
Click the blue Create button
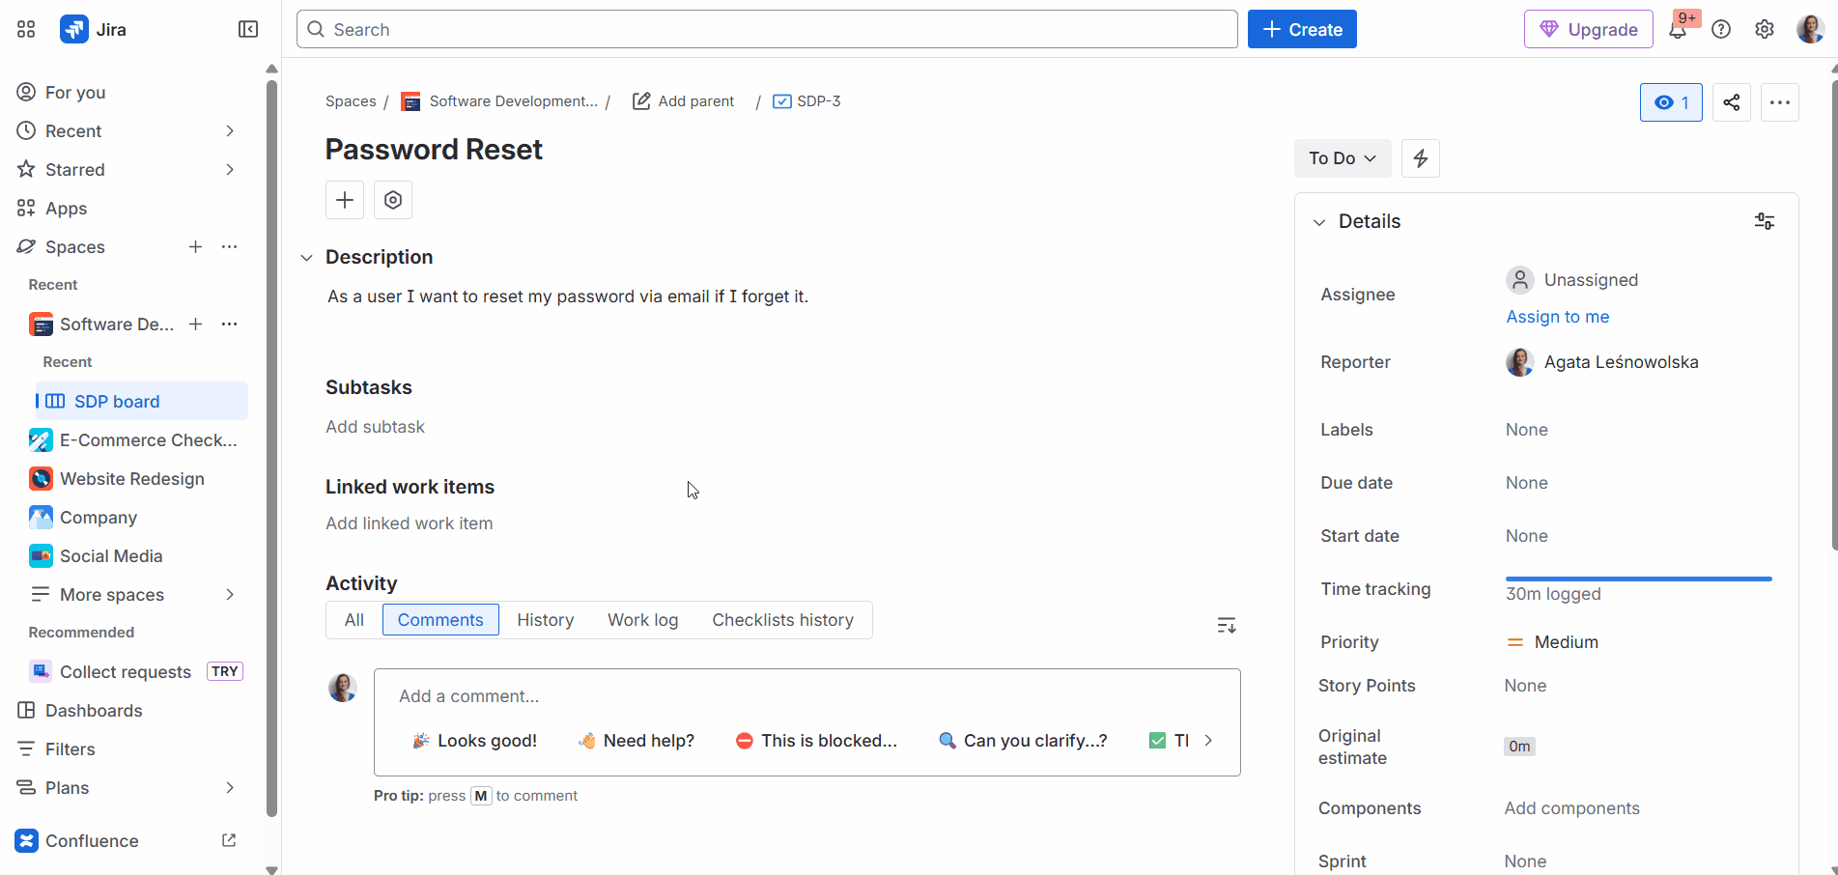click(1302, 29)
